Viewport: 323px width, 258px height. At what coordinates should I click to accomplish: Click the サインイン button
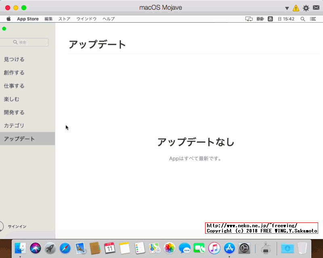click(18, 226)
